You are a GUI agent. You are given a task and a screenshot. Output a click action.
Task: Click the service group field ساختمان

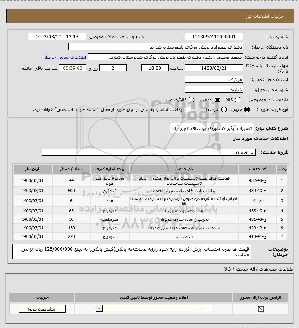click(149, 152)
